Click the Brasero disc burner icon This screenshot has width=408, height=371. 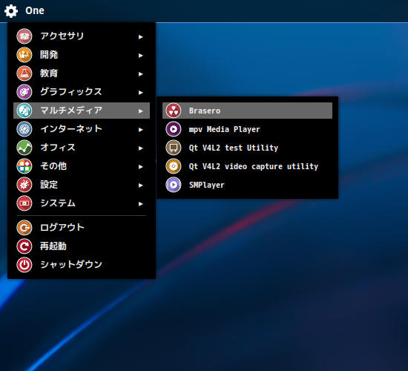pyautogui.click(x=174, y=111)
